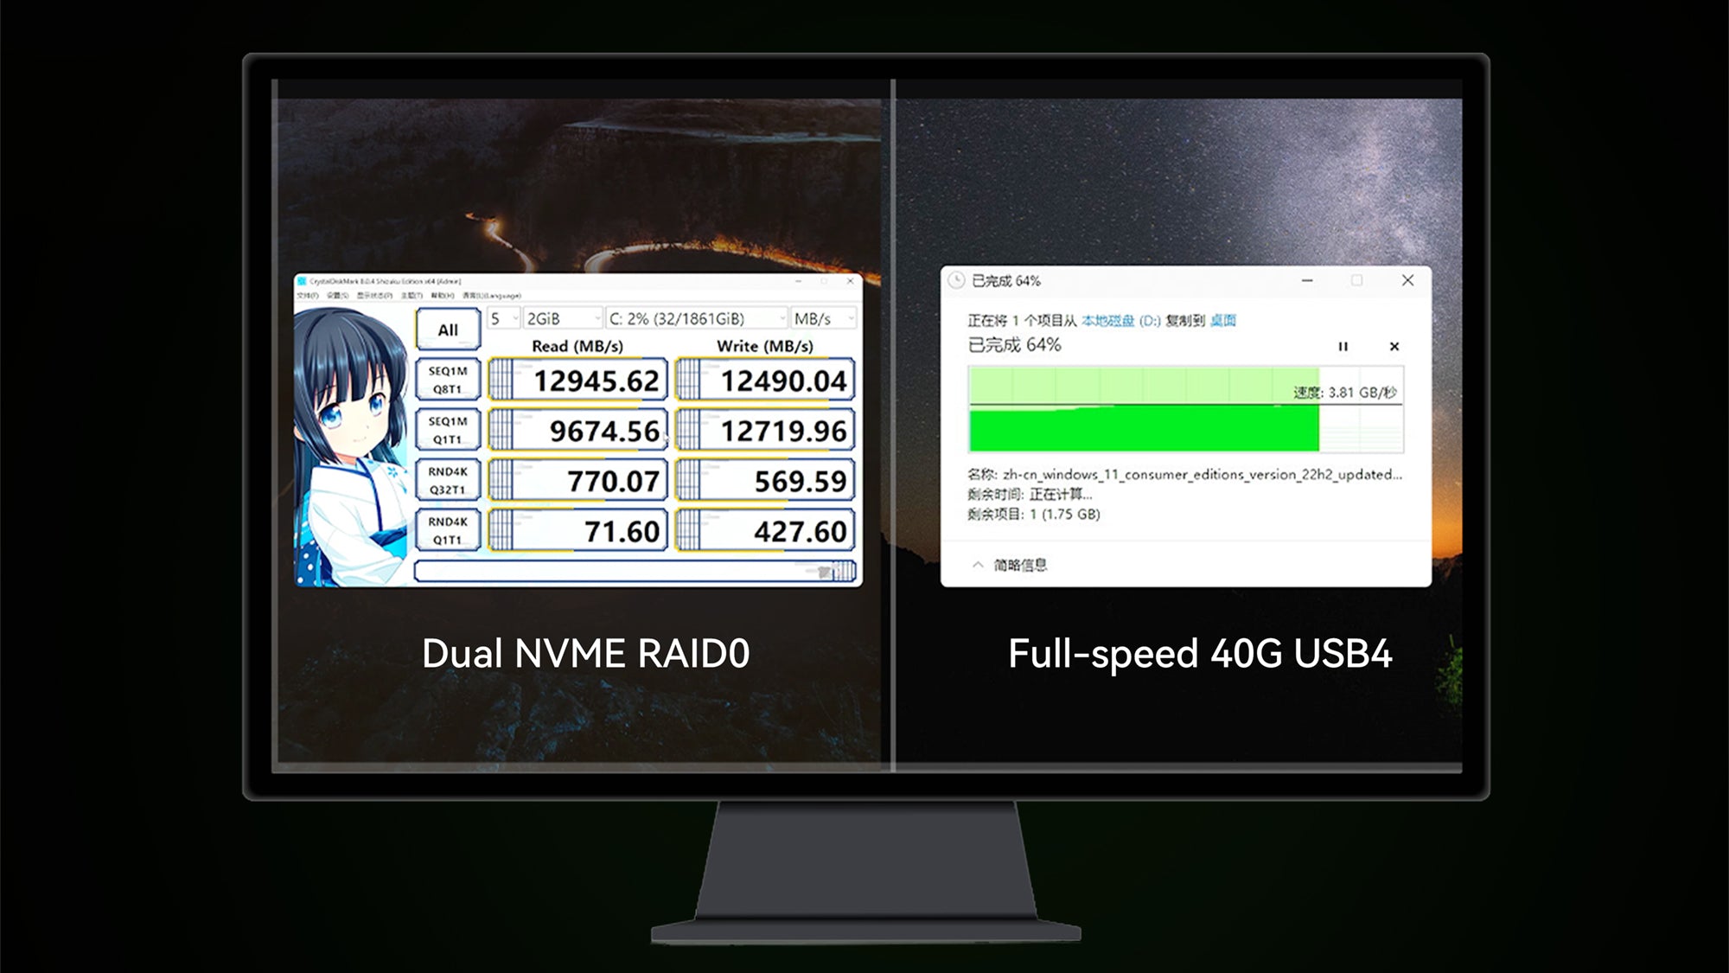This screenshot has height=973, width=1729.
Task: Collapse details with the 简略信息 chevron
Action: pos(978,565)
